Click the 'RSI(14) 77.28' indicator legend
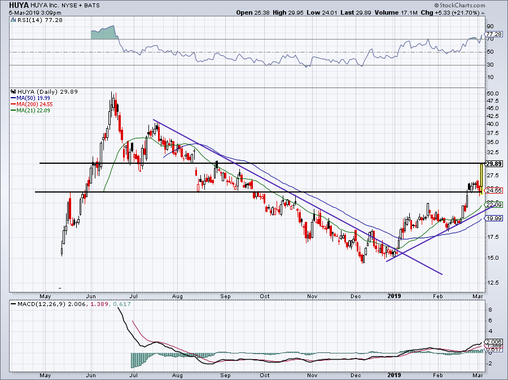 tap(40, 20)
